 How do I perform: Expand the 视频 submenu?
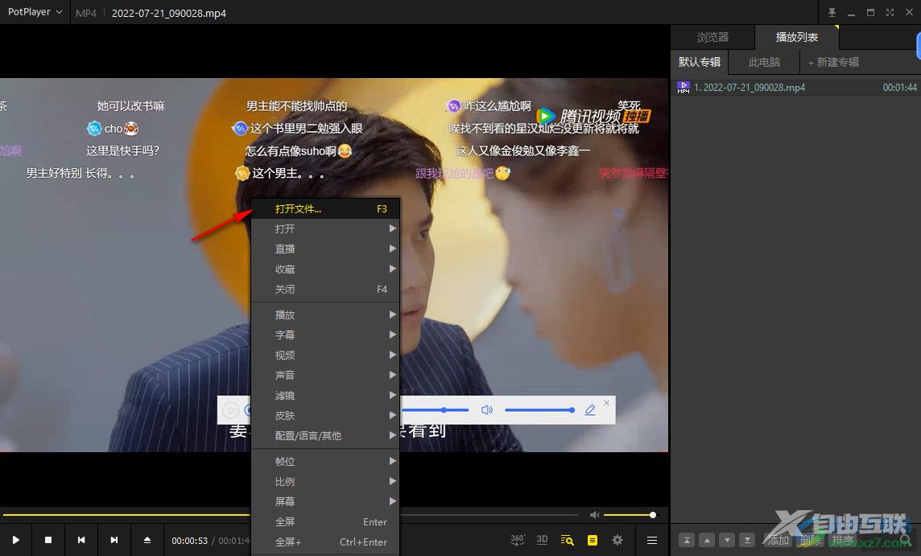(x=325, y=355)
